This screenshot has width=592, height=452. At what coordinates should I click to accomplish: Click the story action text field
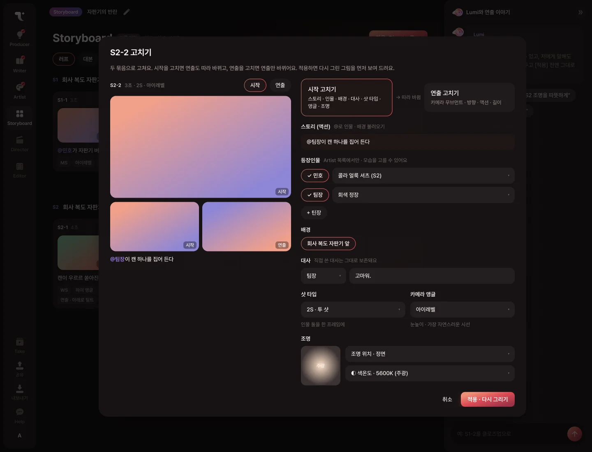[408, 142]
